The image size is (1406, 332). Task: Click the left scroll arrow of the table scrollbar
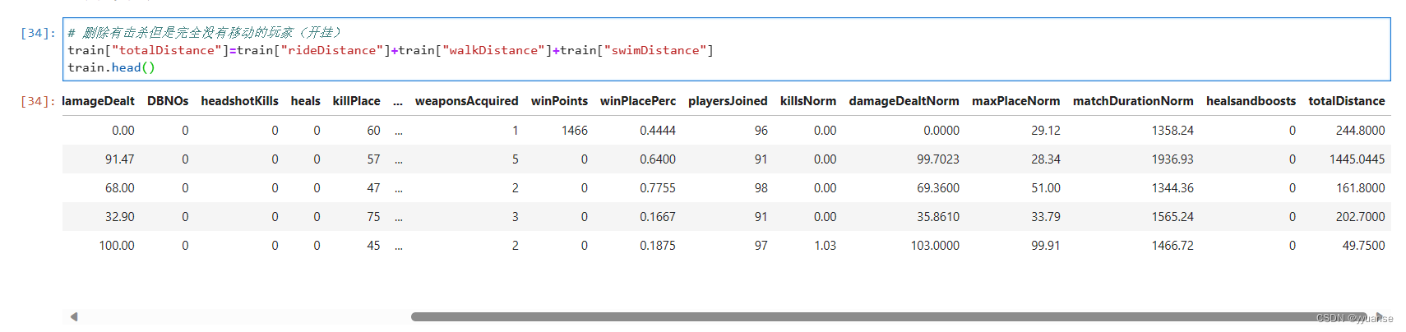pyautogui.click(x=74, y=316)
